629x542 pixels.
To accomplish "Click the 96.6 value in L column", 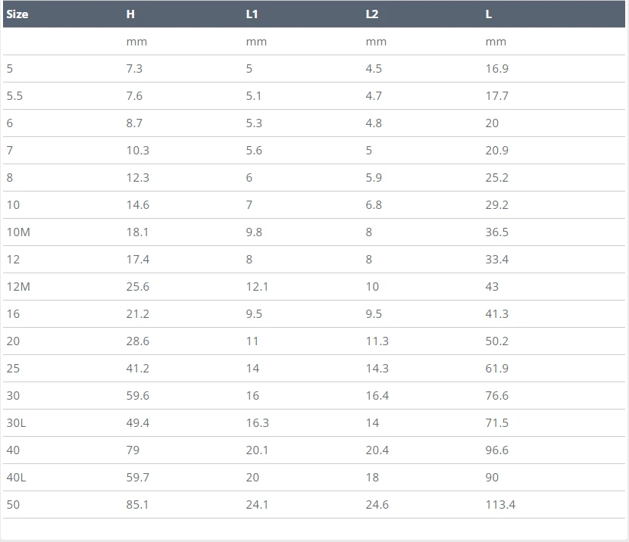I will pyautogui.click(x=496, y=450).
